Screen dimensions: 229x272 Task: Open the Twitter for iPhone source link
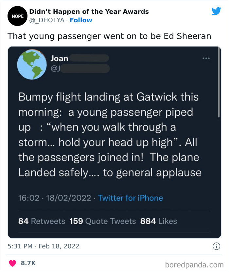point(130,198)
